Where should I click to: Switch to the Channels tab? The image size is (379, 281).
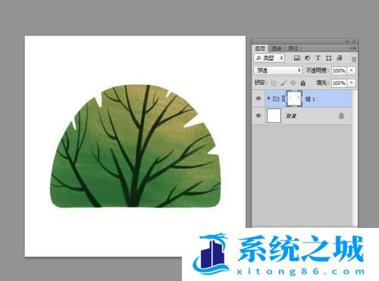(x=277, y=48)
